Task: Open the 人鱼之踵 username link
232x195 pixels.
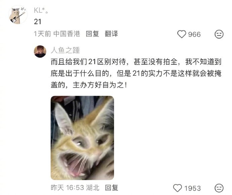Action: 65,50
